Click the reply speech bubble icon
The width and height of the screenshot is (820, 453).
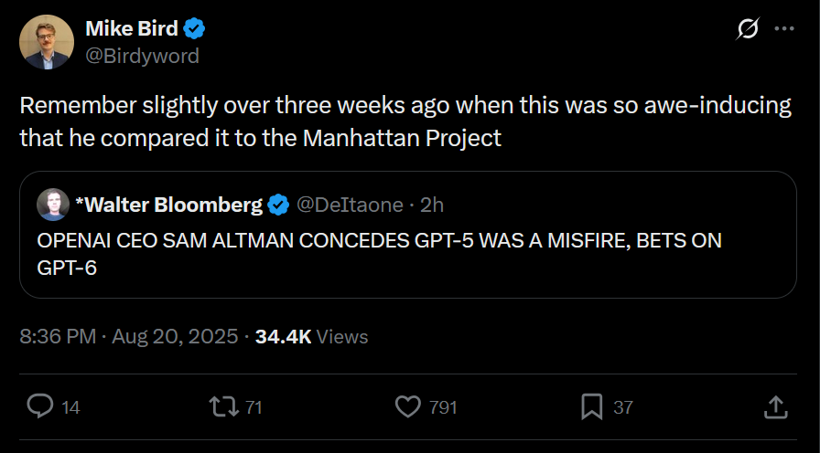pos(40,406)
